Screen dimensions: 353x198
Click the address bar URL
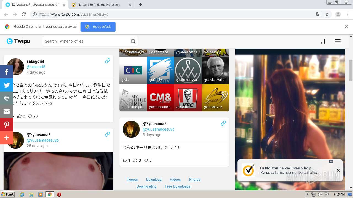point(73,14)
